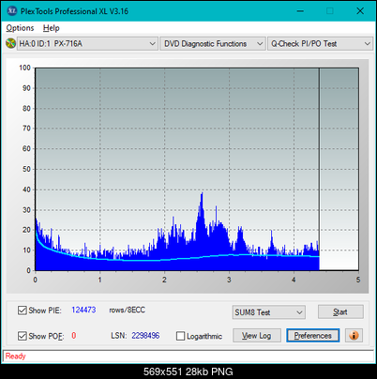Click the Ready status text
This screenshot has width=377, height=379.
click(15, 356)
